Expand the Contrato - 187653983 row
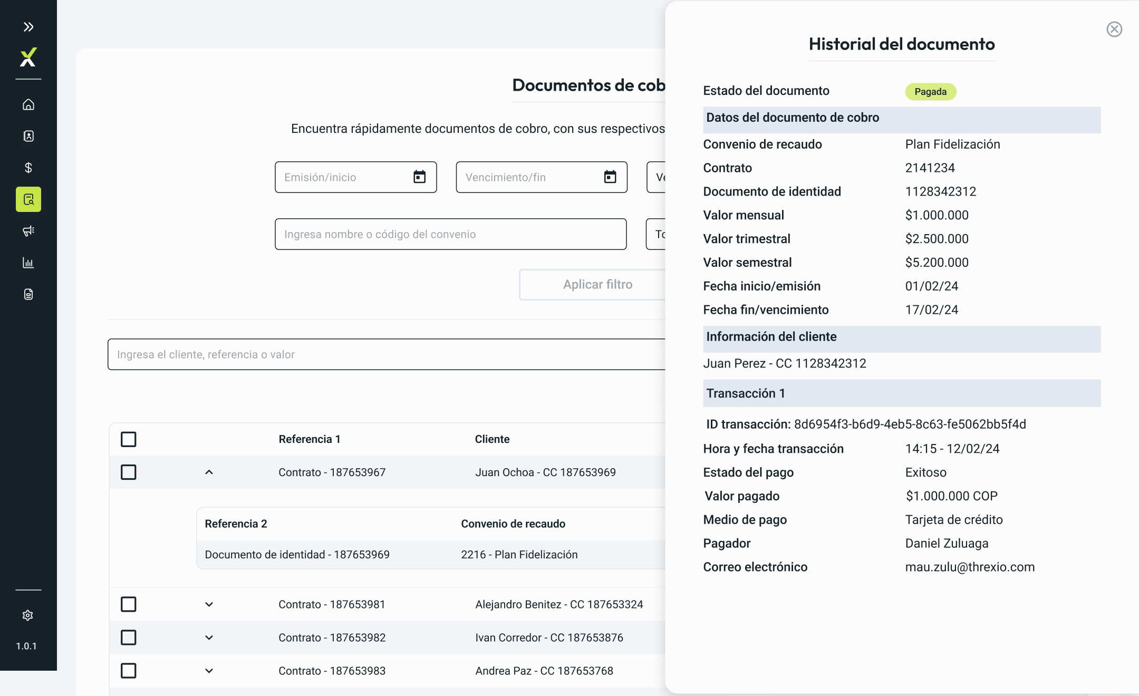The image size is (1139, 696). click(209, 671)
